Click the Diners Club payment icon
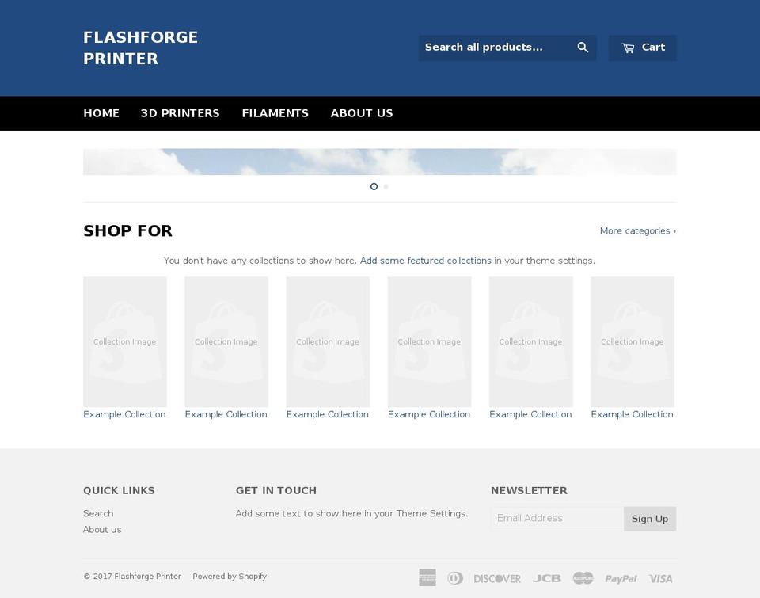 [x=454, y=578]
